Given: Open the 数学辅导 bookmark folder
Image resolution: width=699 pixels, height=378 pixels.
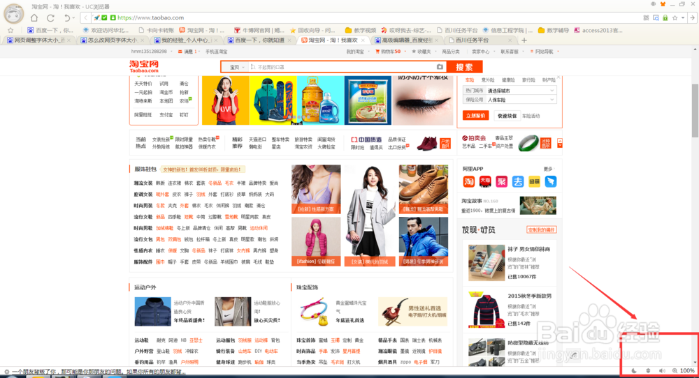Looking at the screenshot, I should pyautogui.click(x=553, y=30).
